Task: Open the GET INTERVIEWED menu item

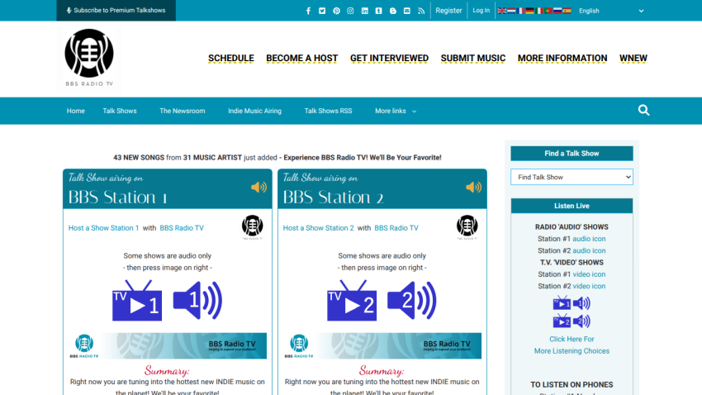Action: 389,58
